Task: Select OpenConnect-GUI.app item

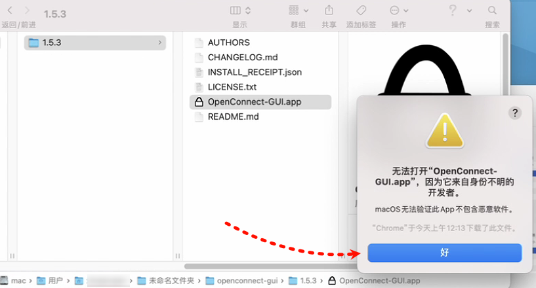Action: click(260, 102)
